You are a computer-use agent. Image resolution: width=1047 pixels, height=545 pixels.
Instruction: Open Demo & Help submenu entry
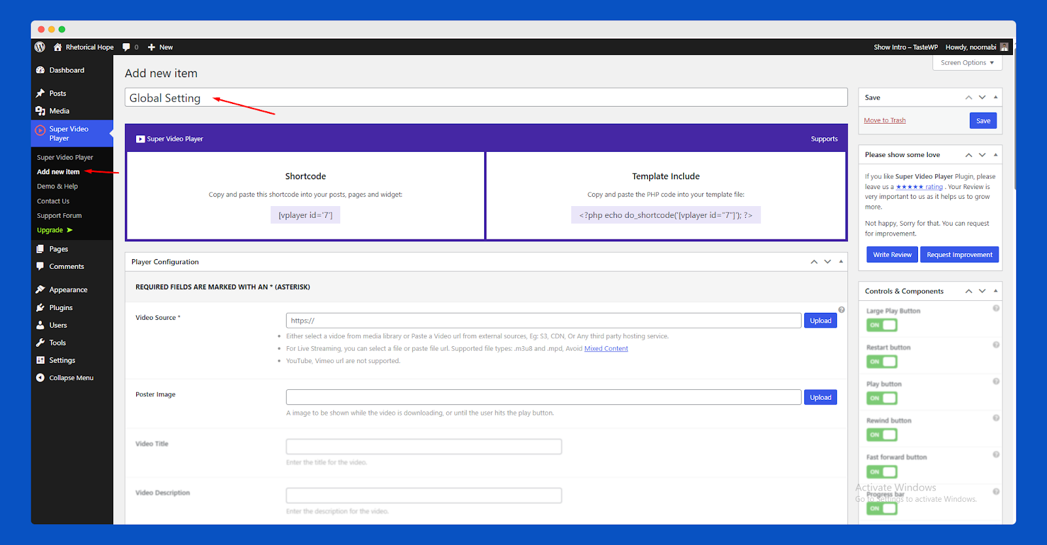click(x=57, y=186)
